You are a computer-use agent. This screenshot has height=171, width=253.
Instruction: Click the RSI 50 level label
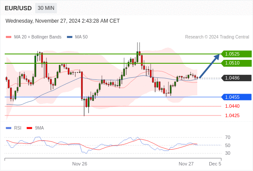[x=228, y=145]
